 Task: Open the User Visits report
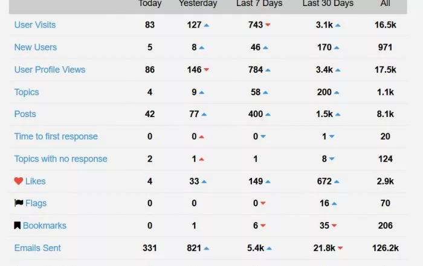pyautogui.click(x=35, y=25)
